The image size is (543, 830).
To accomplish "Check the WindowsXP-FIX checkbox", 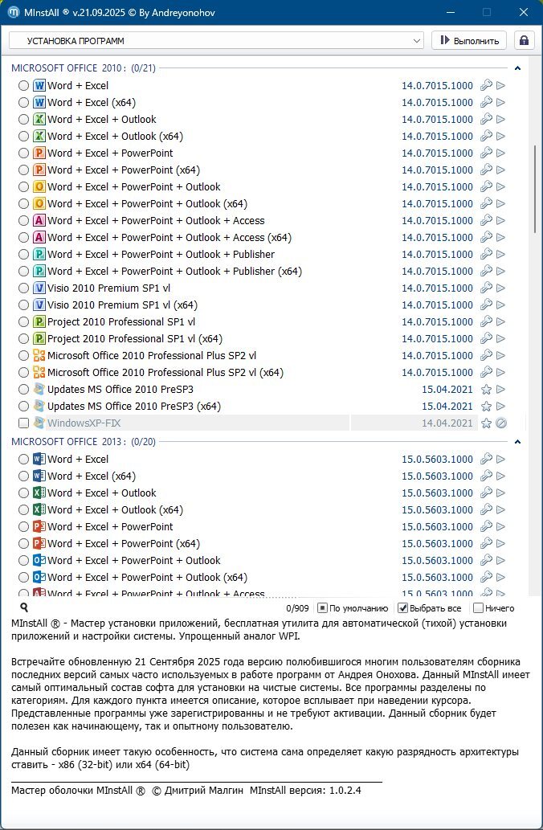I will click(x=23, y=423).
